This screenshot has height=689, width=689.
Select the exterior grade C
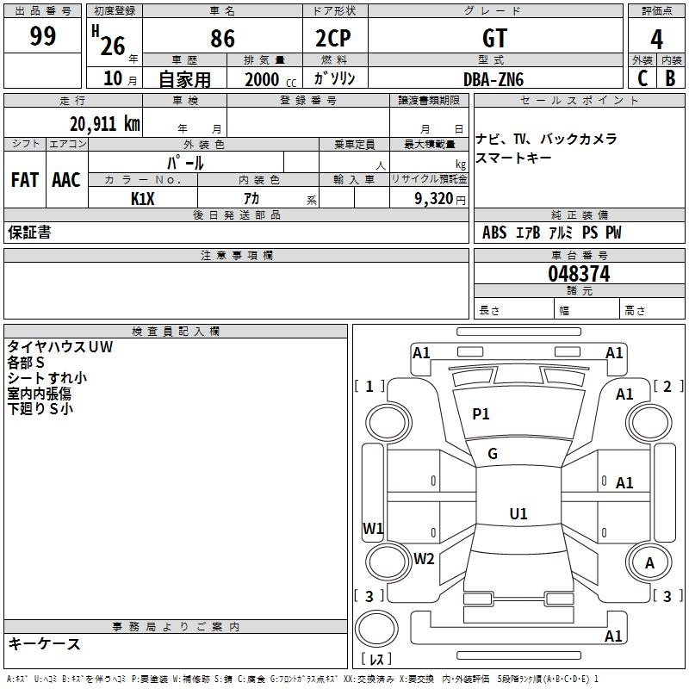pyautogui.click(x=642, y=78)
